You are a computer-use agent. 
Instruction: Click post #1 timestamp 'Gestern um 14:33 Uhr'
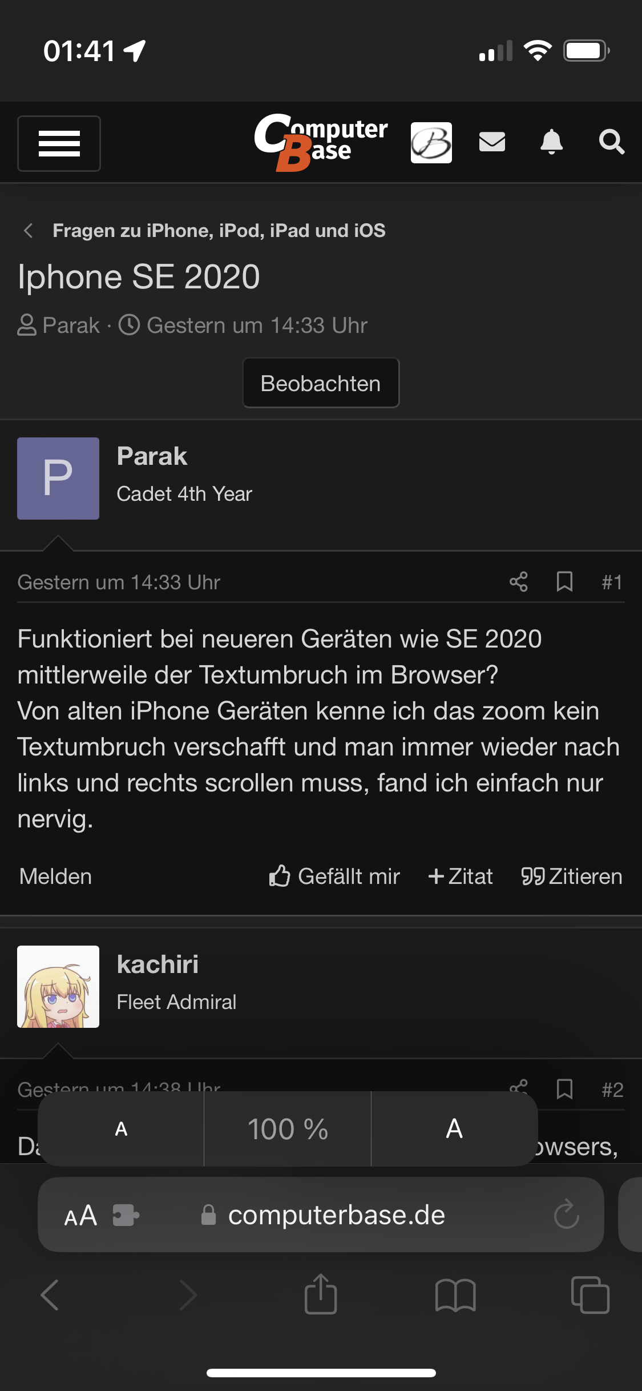(119, 582)
